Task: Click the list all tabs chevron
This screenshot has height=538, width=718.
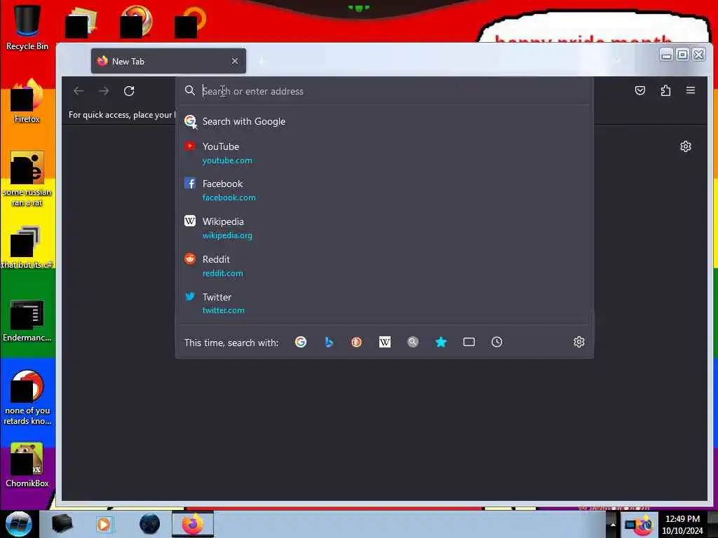Action: [618, 61]
